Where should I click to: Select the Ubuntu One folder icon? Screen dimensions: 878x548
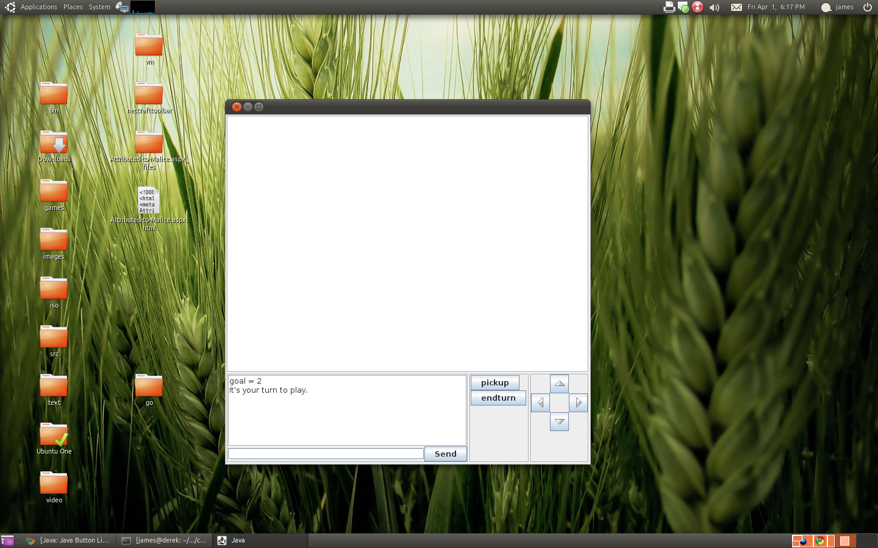point(54,435)
